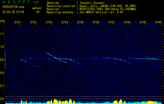
Task: Click the 0733 time marker
Action: tap(49, 22)
